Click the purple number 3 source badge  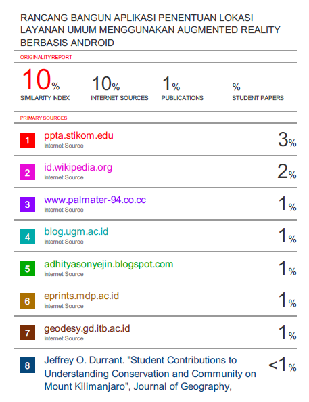28,204
